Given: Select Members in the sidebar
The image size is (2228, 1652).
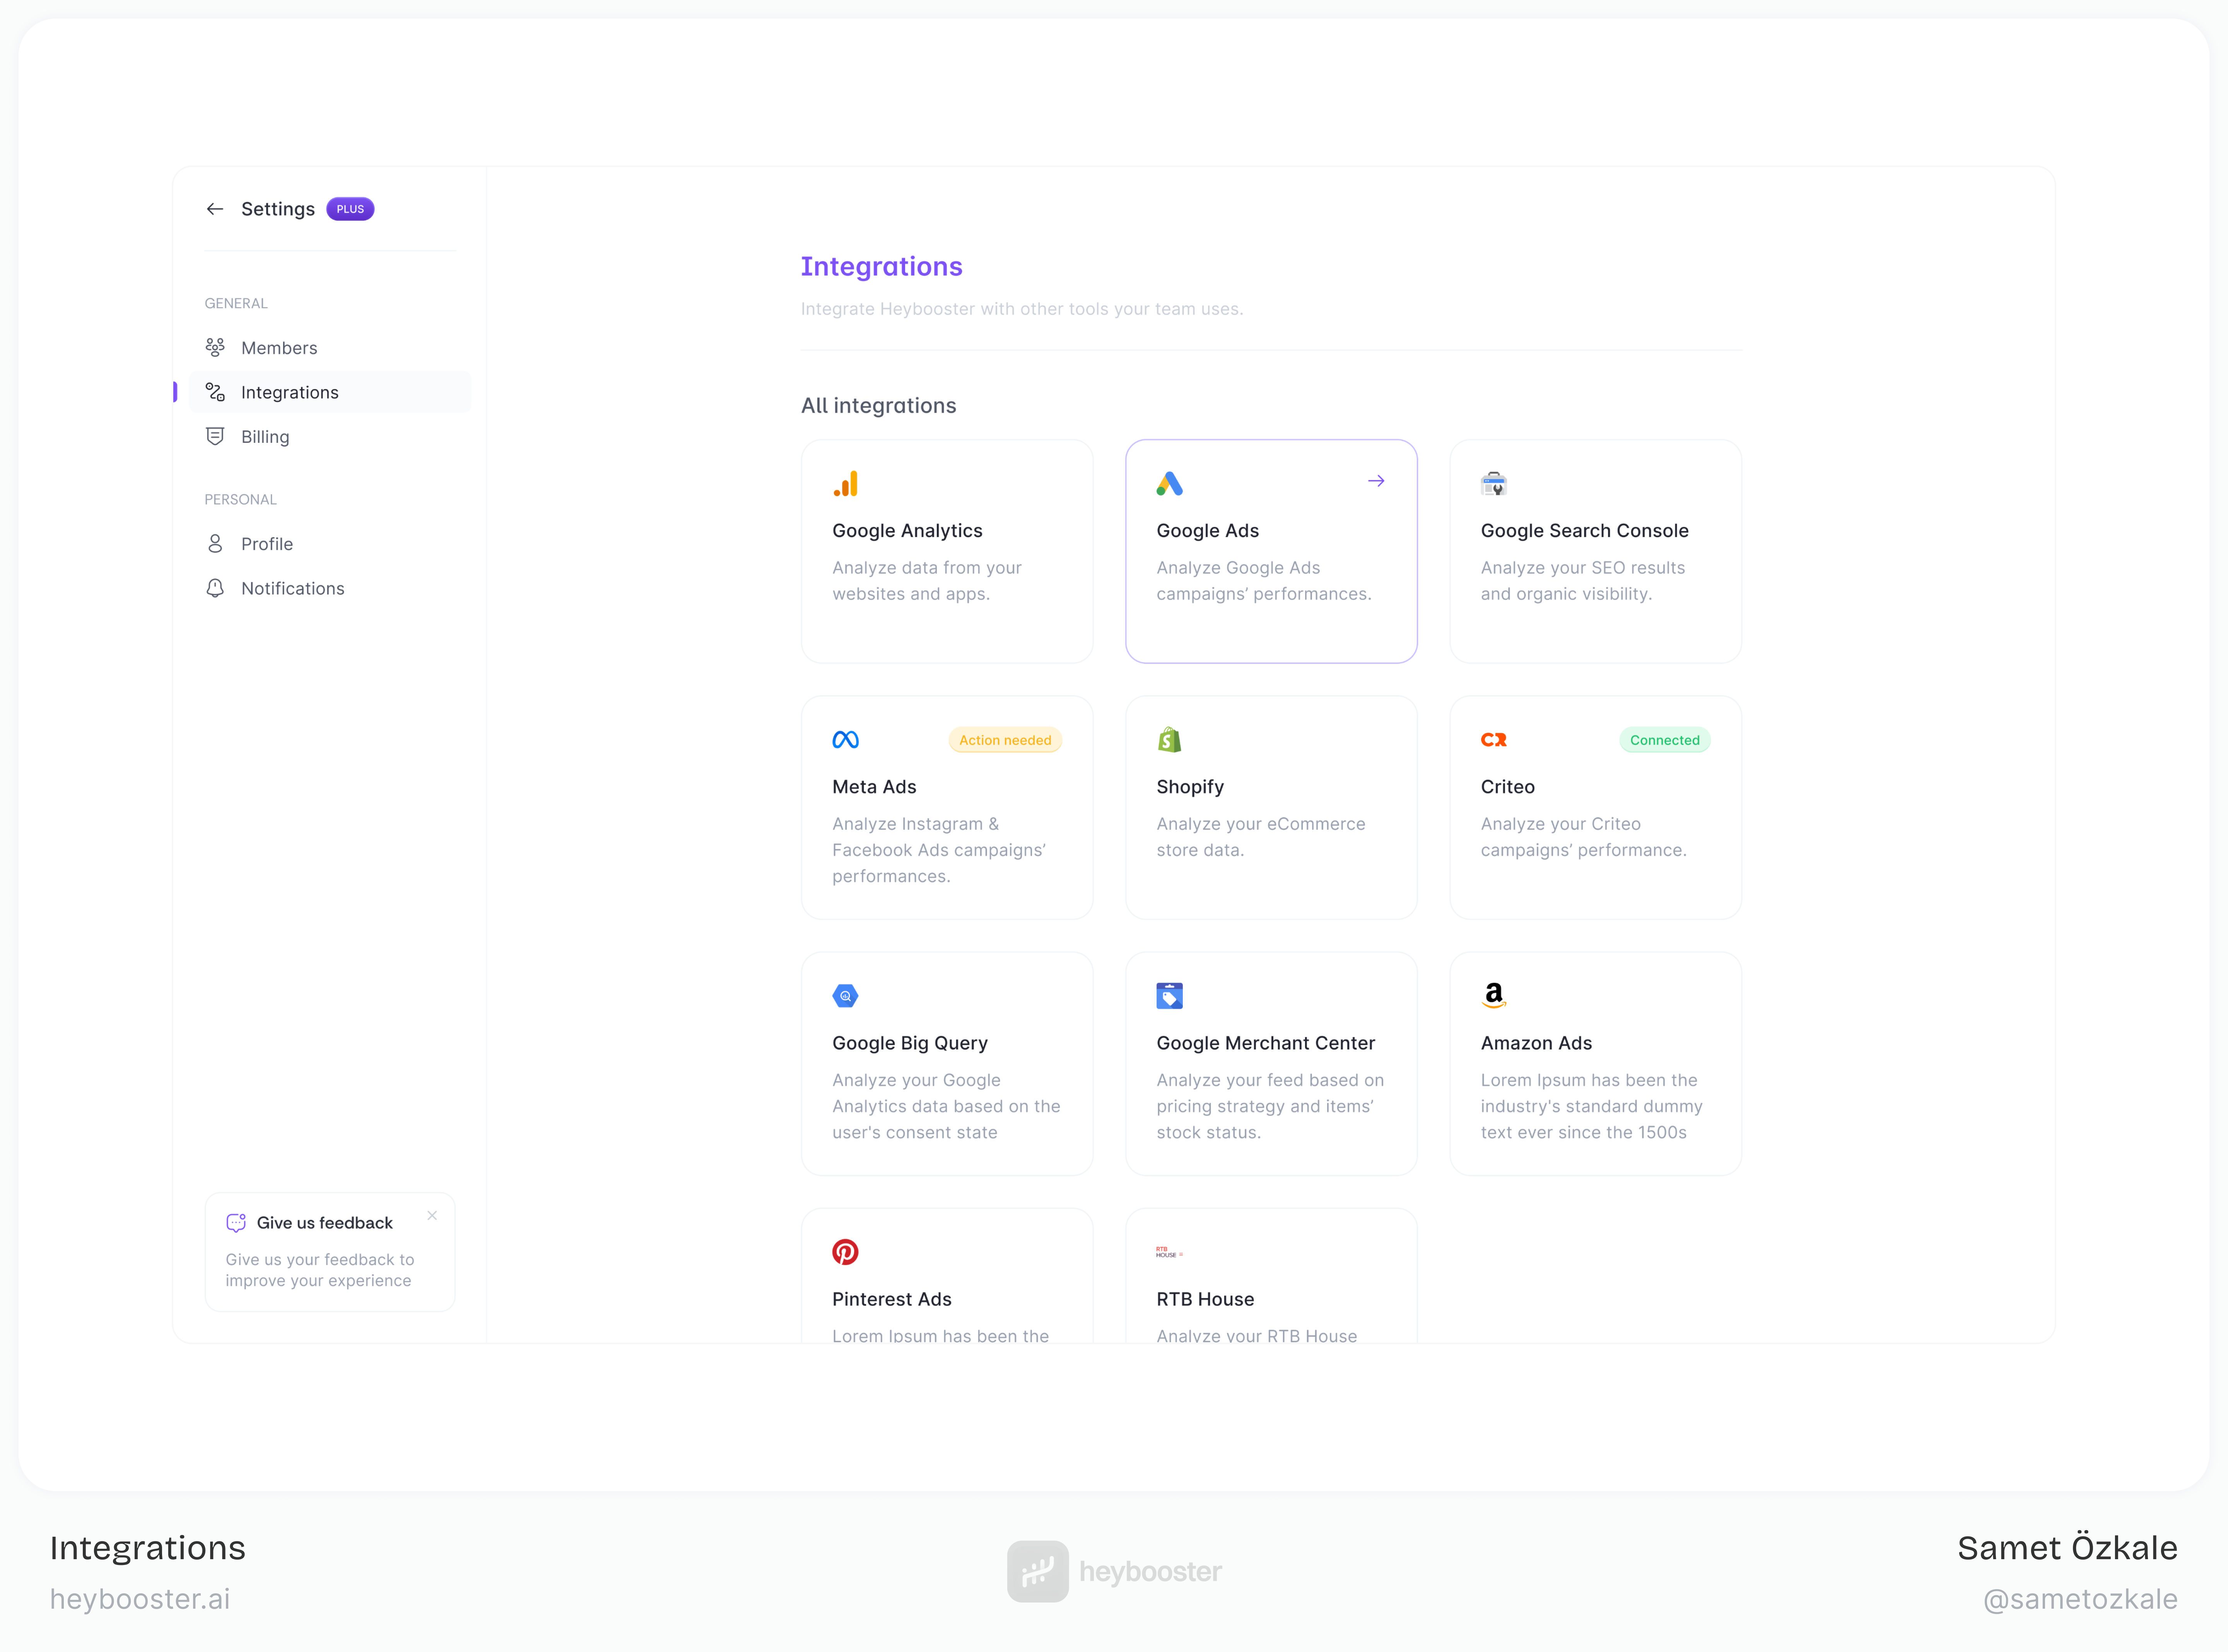Looking at the screenshot, I should click(278, 347).
